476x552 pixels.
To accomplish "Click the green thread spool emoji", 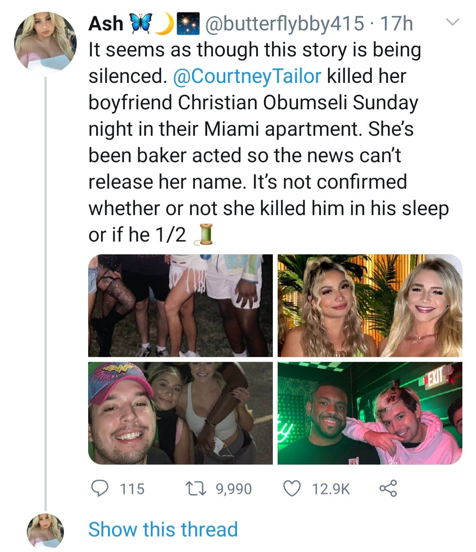I will coord(205,235).
